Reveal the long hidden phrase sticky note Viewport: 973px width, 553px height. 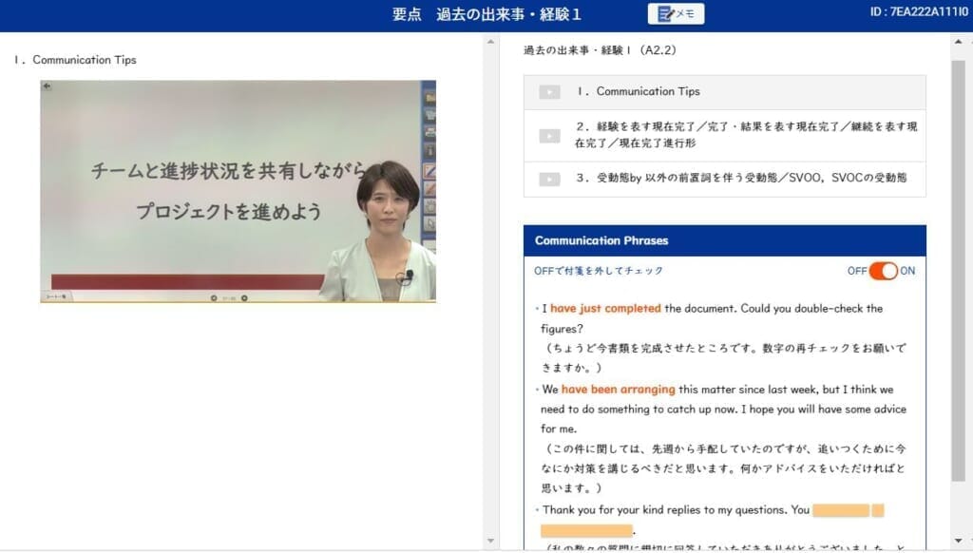pyautogui.click(x=586, y=530)
